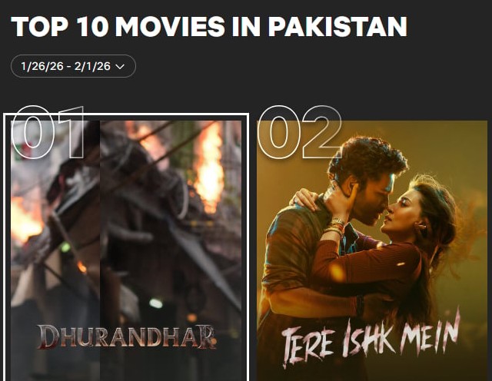Expand the chevron arrow in date selector
Viewport: 492px width, 381px height.
[x=120, y=67]
